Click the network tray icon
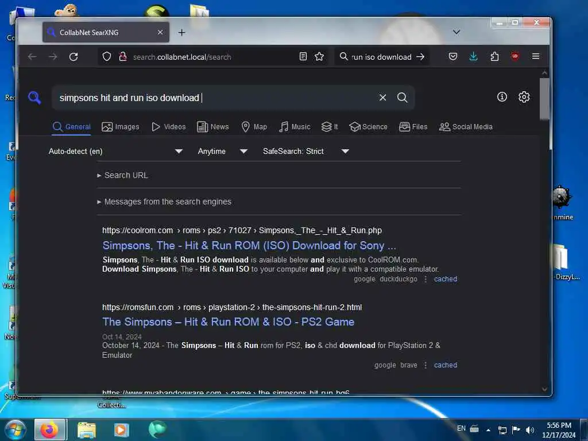Screen dimensions: 588x441 [x=502, y=430]
